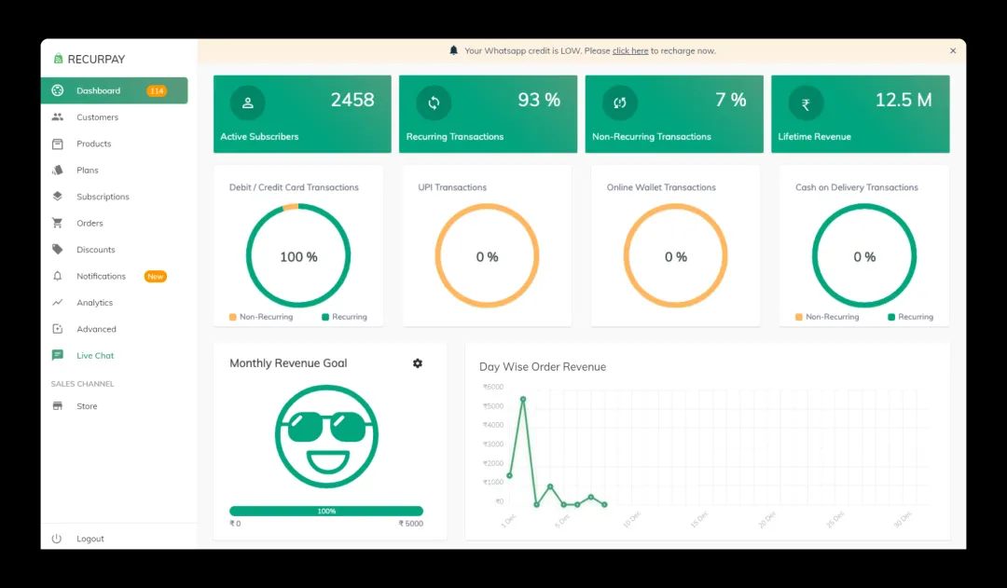The height and width of the screenshot is (588, 1007).
Task: Go to Analytics
Action: [x=94, y=302]
